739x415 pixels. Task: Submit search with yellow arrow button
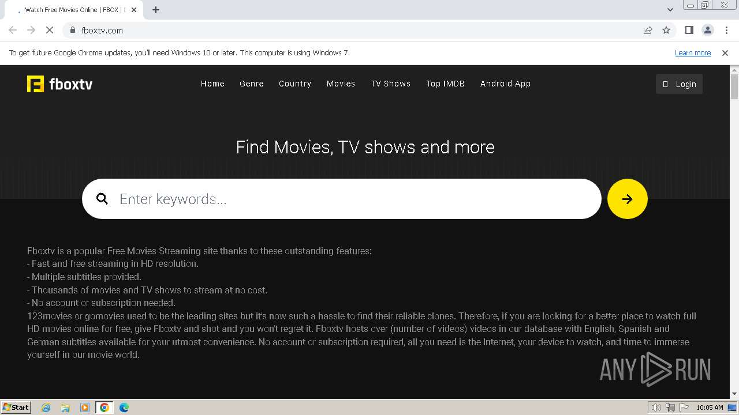(628, 199)
